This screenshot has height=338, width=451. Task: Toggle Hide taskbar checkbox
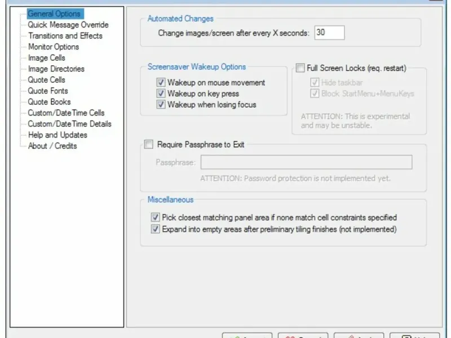tap(315, 82)
